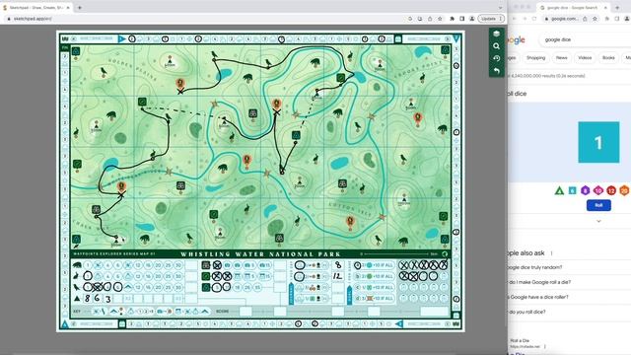
Task: Open the 'Roll a Die' search result
Action: point(520,341)
